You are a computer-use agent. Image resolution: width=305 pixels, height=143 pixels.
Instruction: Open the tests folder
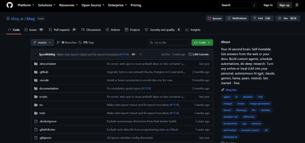coord(42,113)
